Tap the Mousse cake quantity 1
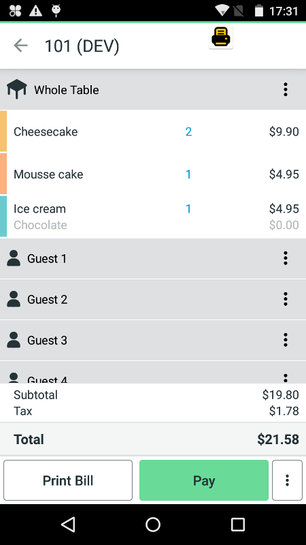Screen dimensions: 306x545 [x=188, y=174]
